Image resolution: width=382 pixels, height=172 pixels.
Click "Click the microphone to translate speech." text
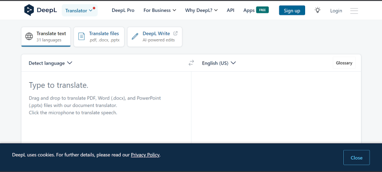73,113
